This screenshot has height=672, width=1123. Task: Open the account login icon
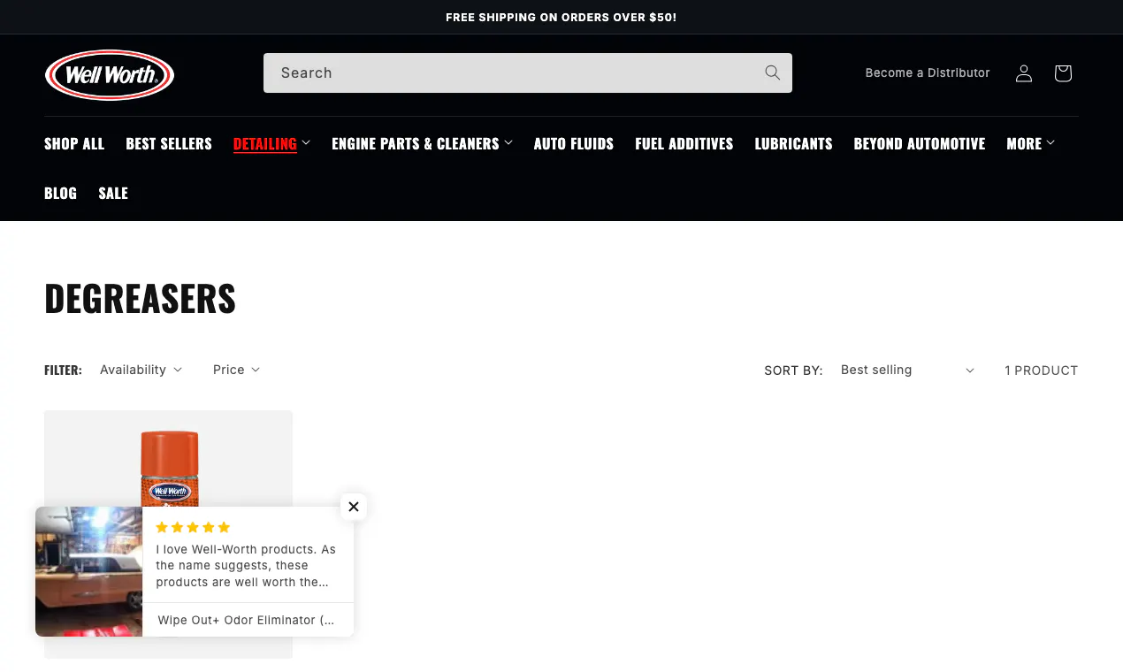tap(1023, 73)
